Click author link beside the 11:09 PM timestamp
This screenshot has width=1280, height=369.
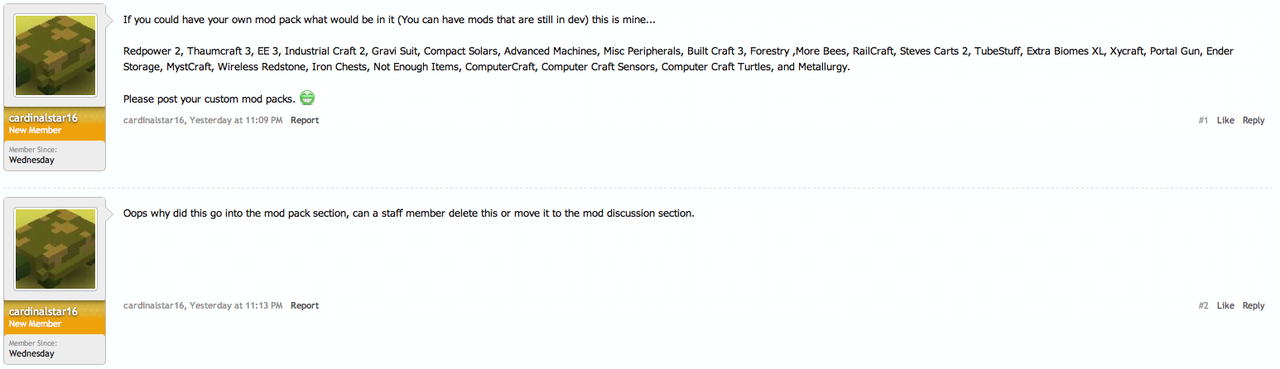(x=155, y=121)
